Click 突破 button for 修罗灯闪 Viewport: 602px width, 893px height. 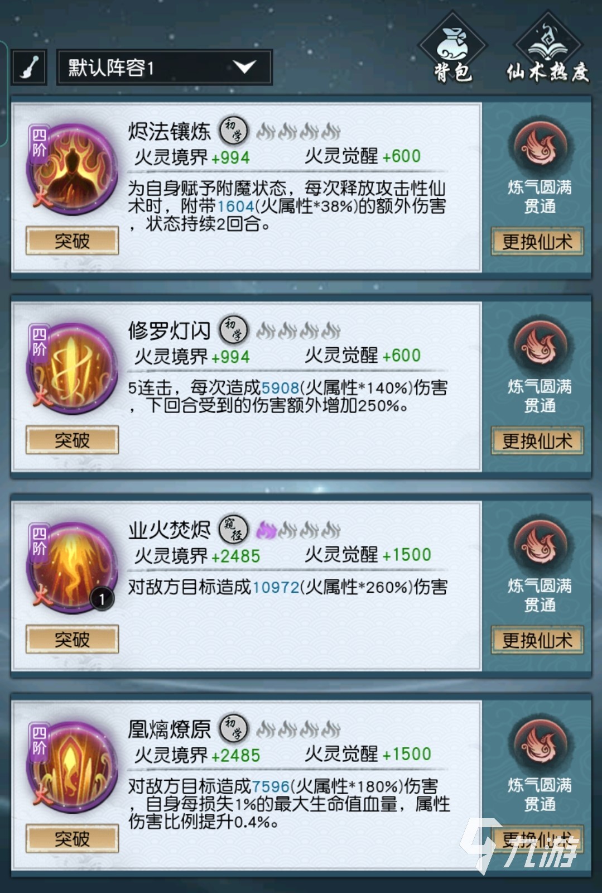pyautogui.click(x=72, y=440)
